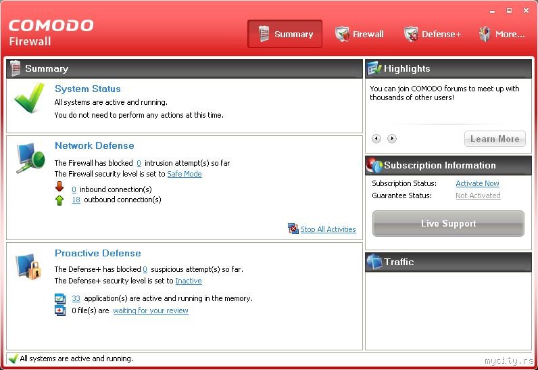Click the status bar systems running text

[x=76, y=359]
